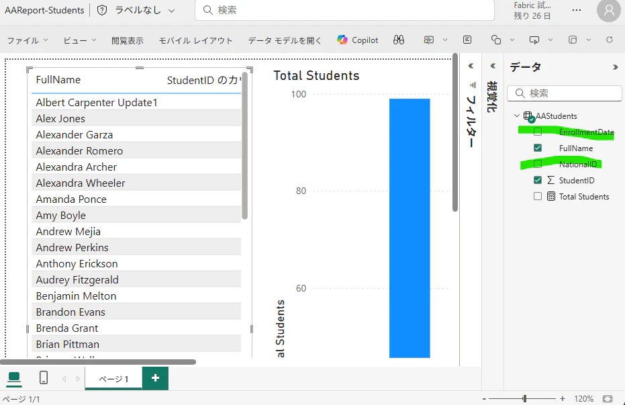Click the shapes toolbar icon
The height and width of the screenshot is (405, 625).
pos(496,40)
